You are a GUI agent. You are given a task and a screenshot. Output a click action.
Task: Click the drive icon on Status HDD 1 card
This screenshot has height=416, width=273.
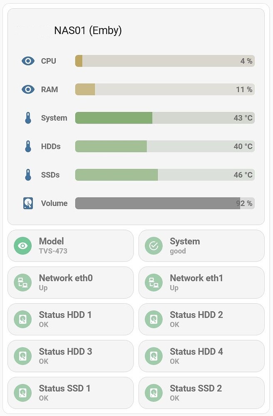point(23,319)
